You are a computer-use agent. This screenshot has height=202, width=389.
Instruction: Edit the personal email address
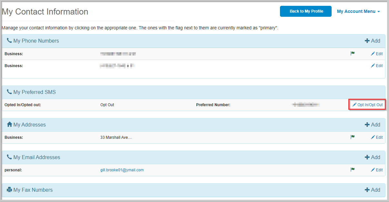377,170
